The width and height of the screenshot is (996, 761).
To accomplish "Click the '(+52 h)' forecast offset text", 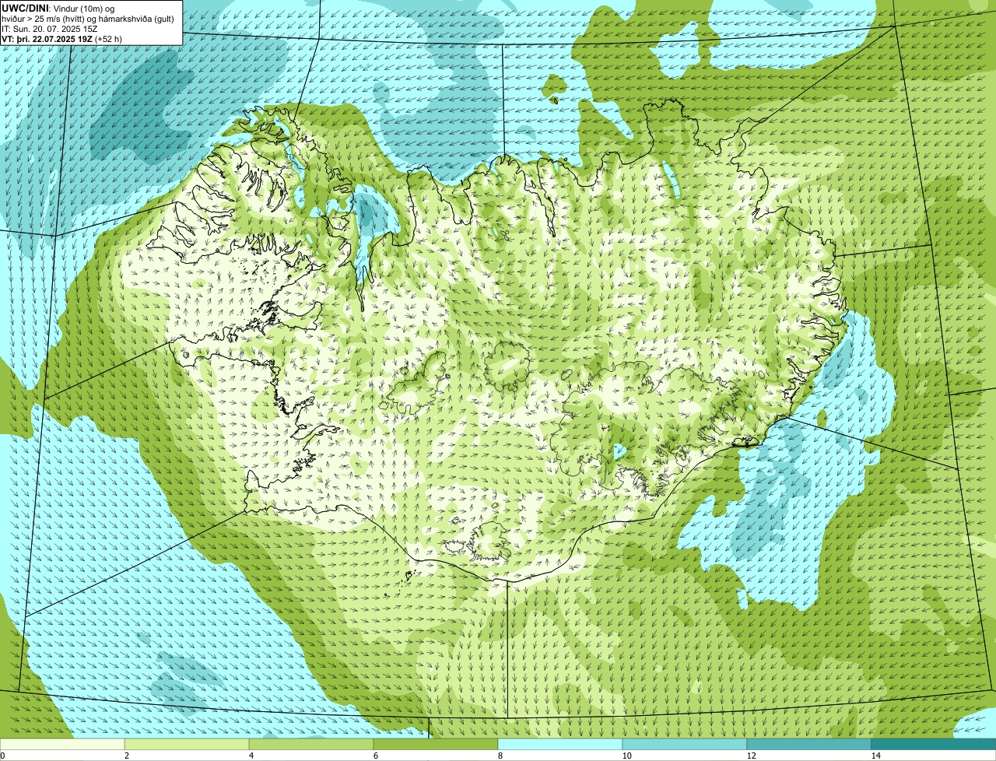I will (108, 38).
